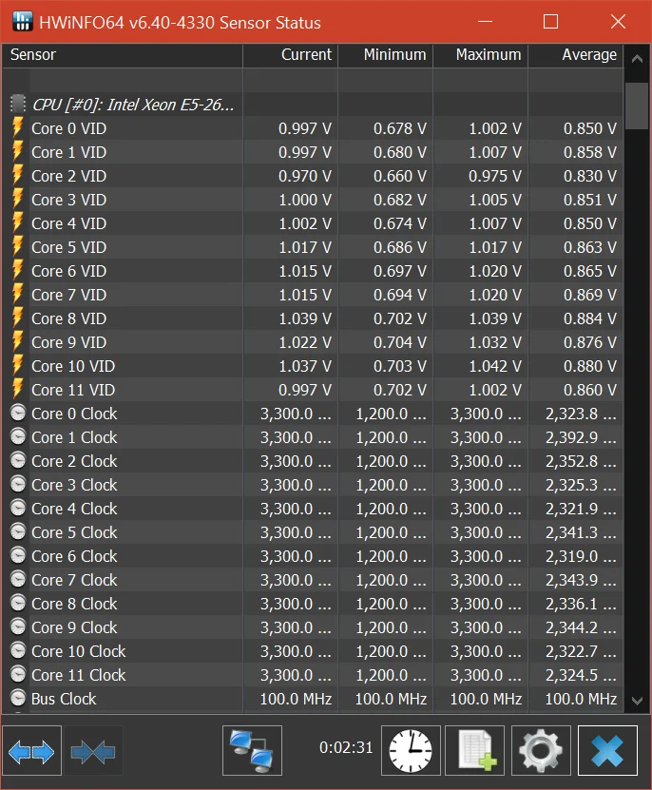Click the Minimum column header
Viewport: 652px width, 790px height.
(x=386, y=55)
